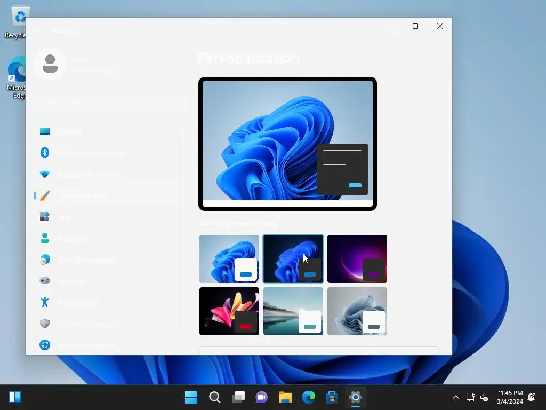Open taskbar Search magnifier

pos(214,397)
